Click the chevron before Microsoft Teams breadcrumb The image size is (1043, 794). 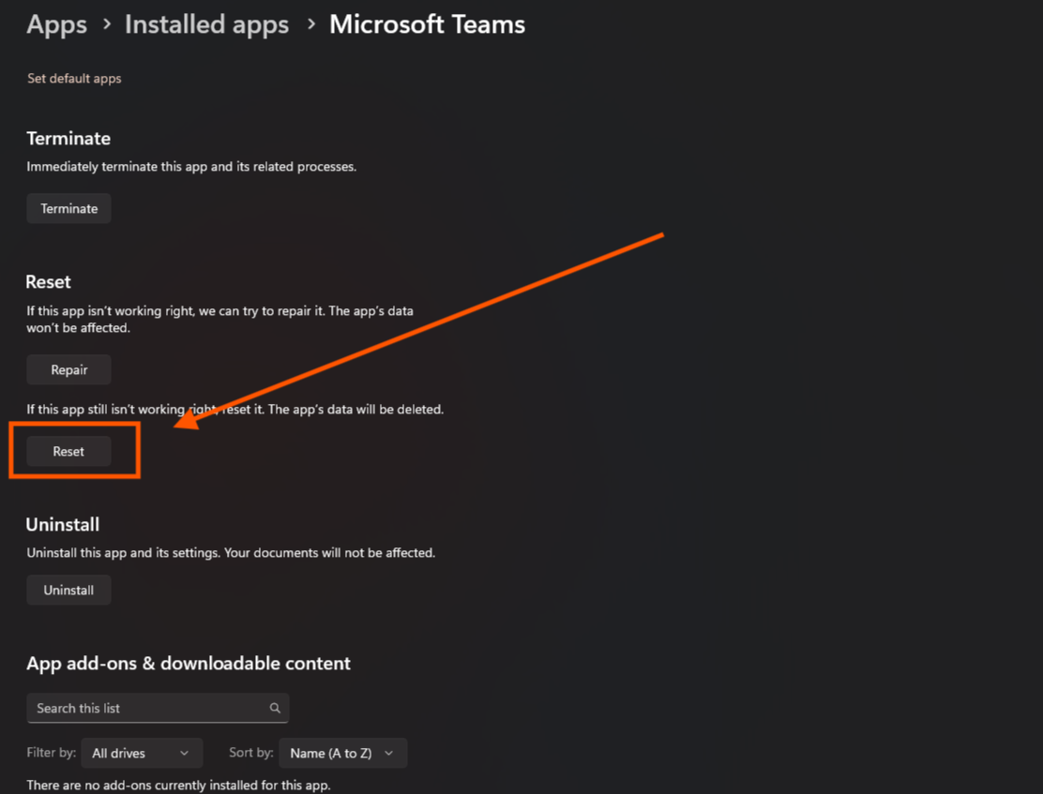tap(310, 25)
